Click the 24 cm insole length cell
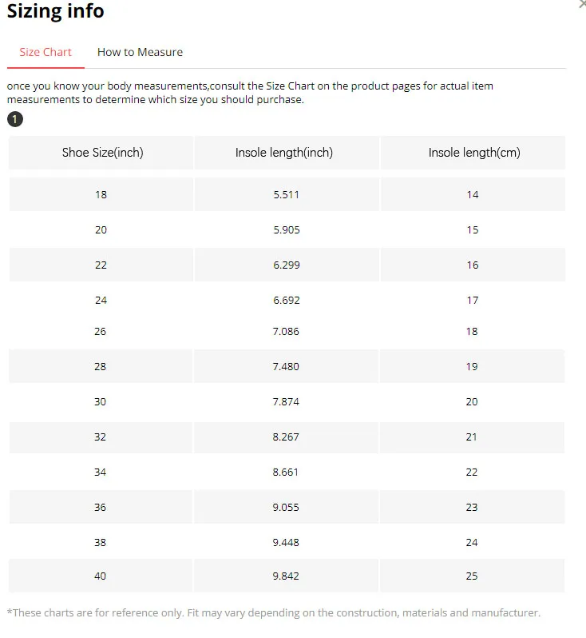Image resolution: width=586 pixels, height=638 pixels. [472, 542]
